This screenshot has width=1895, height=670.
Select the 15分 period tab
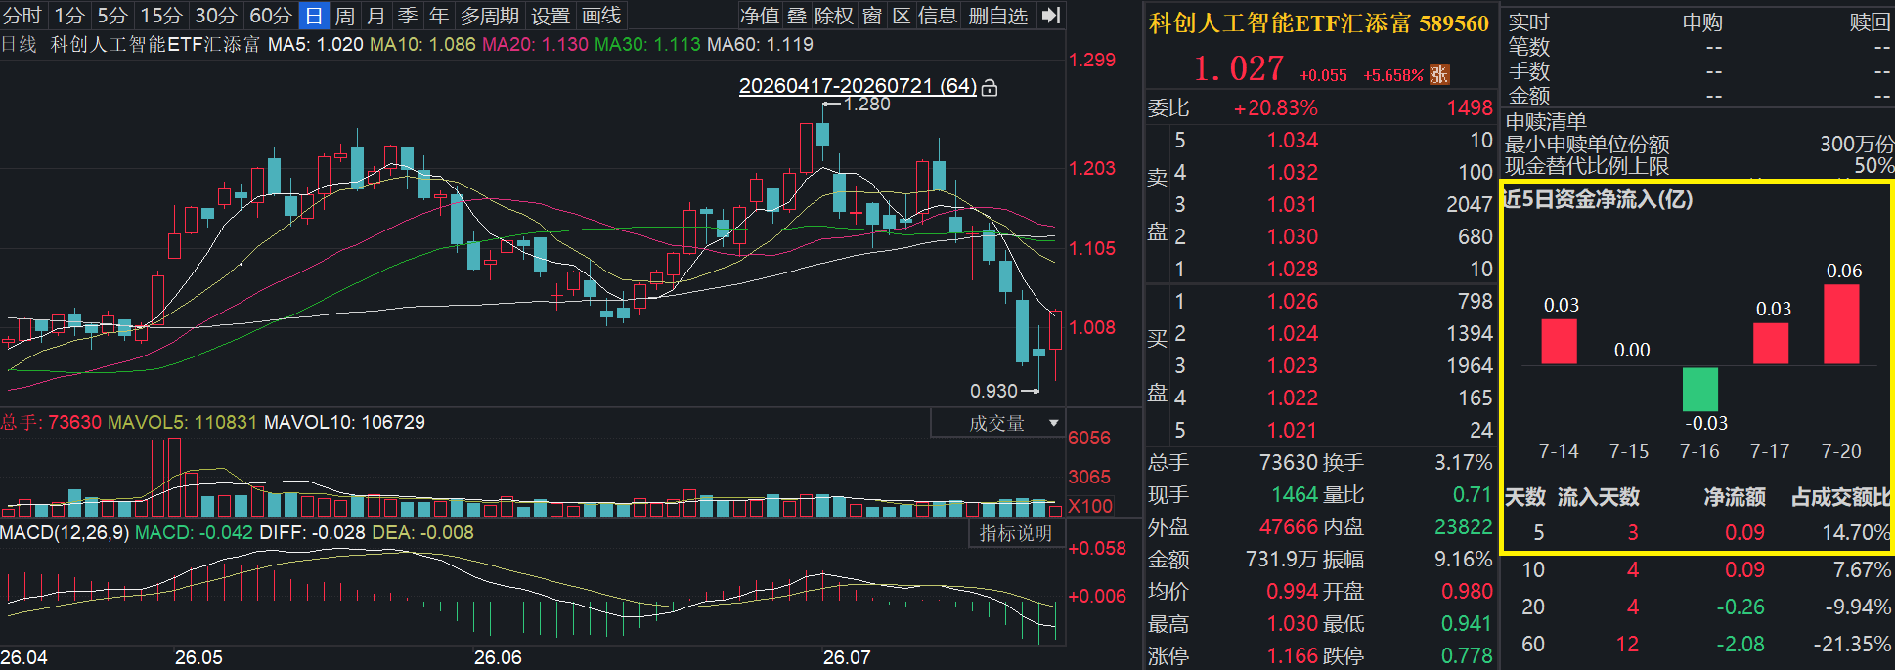pyautogui.click(x=161, y=16)
